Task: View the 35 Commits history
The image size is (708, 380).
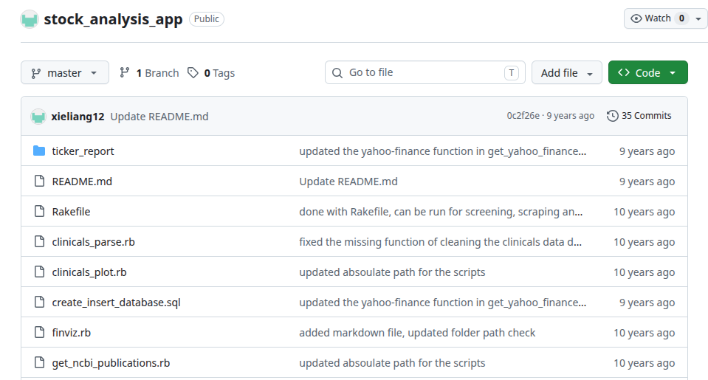Action: point(639,116)
